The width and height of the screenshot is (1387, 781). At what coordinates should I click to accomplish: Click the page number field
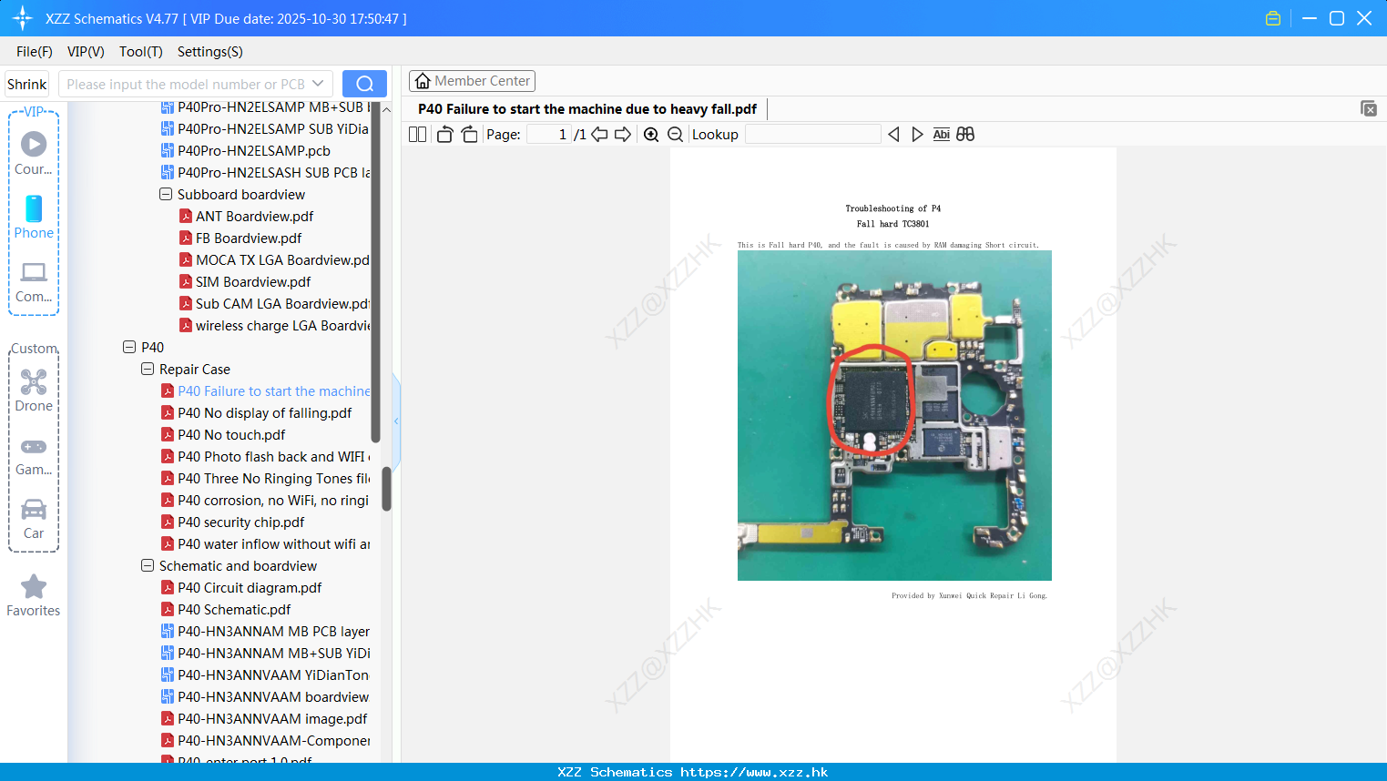click(x=549, y=135)
